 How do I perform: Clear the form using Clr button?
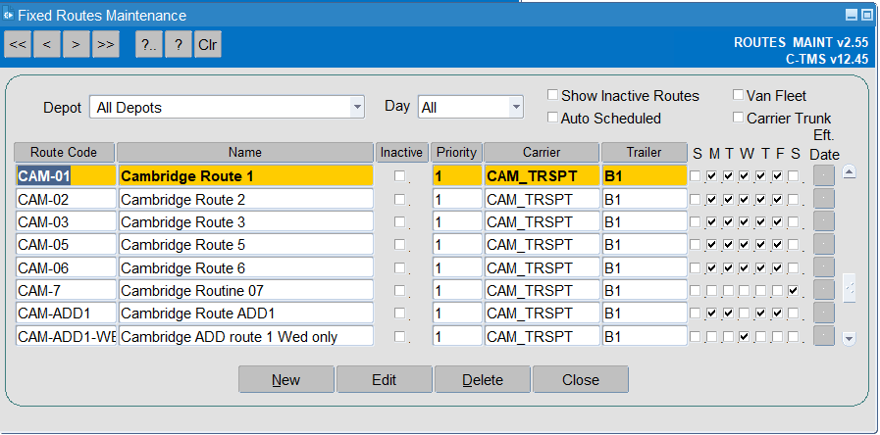(208, 44)
